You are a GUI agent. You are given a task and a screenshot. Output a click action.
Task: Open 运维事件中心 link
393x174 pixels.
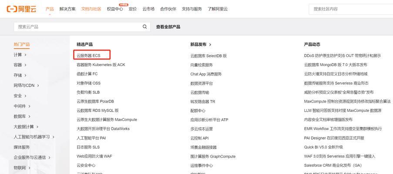[x=202, y=165]
